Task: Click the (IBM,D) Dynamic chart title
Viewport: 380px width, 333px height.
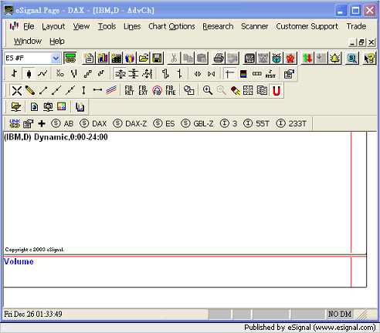Action: pyautogui.click(x=56, y=137)
